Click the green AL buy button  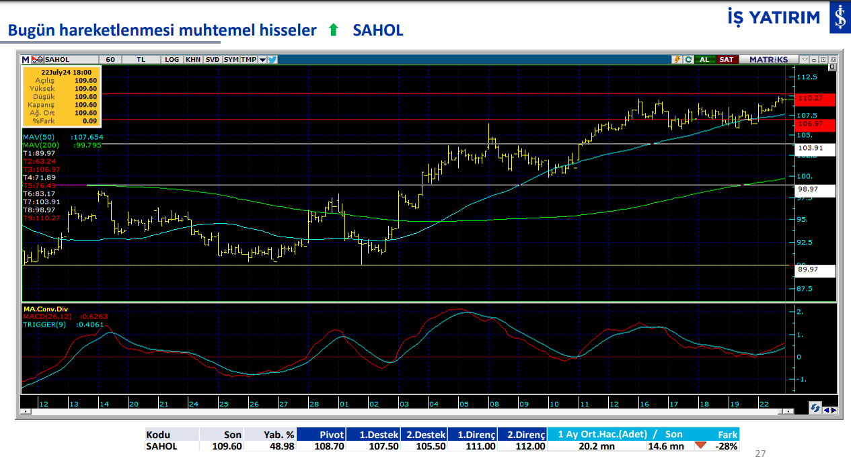pos(704,59)
